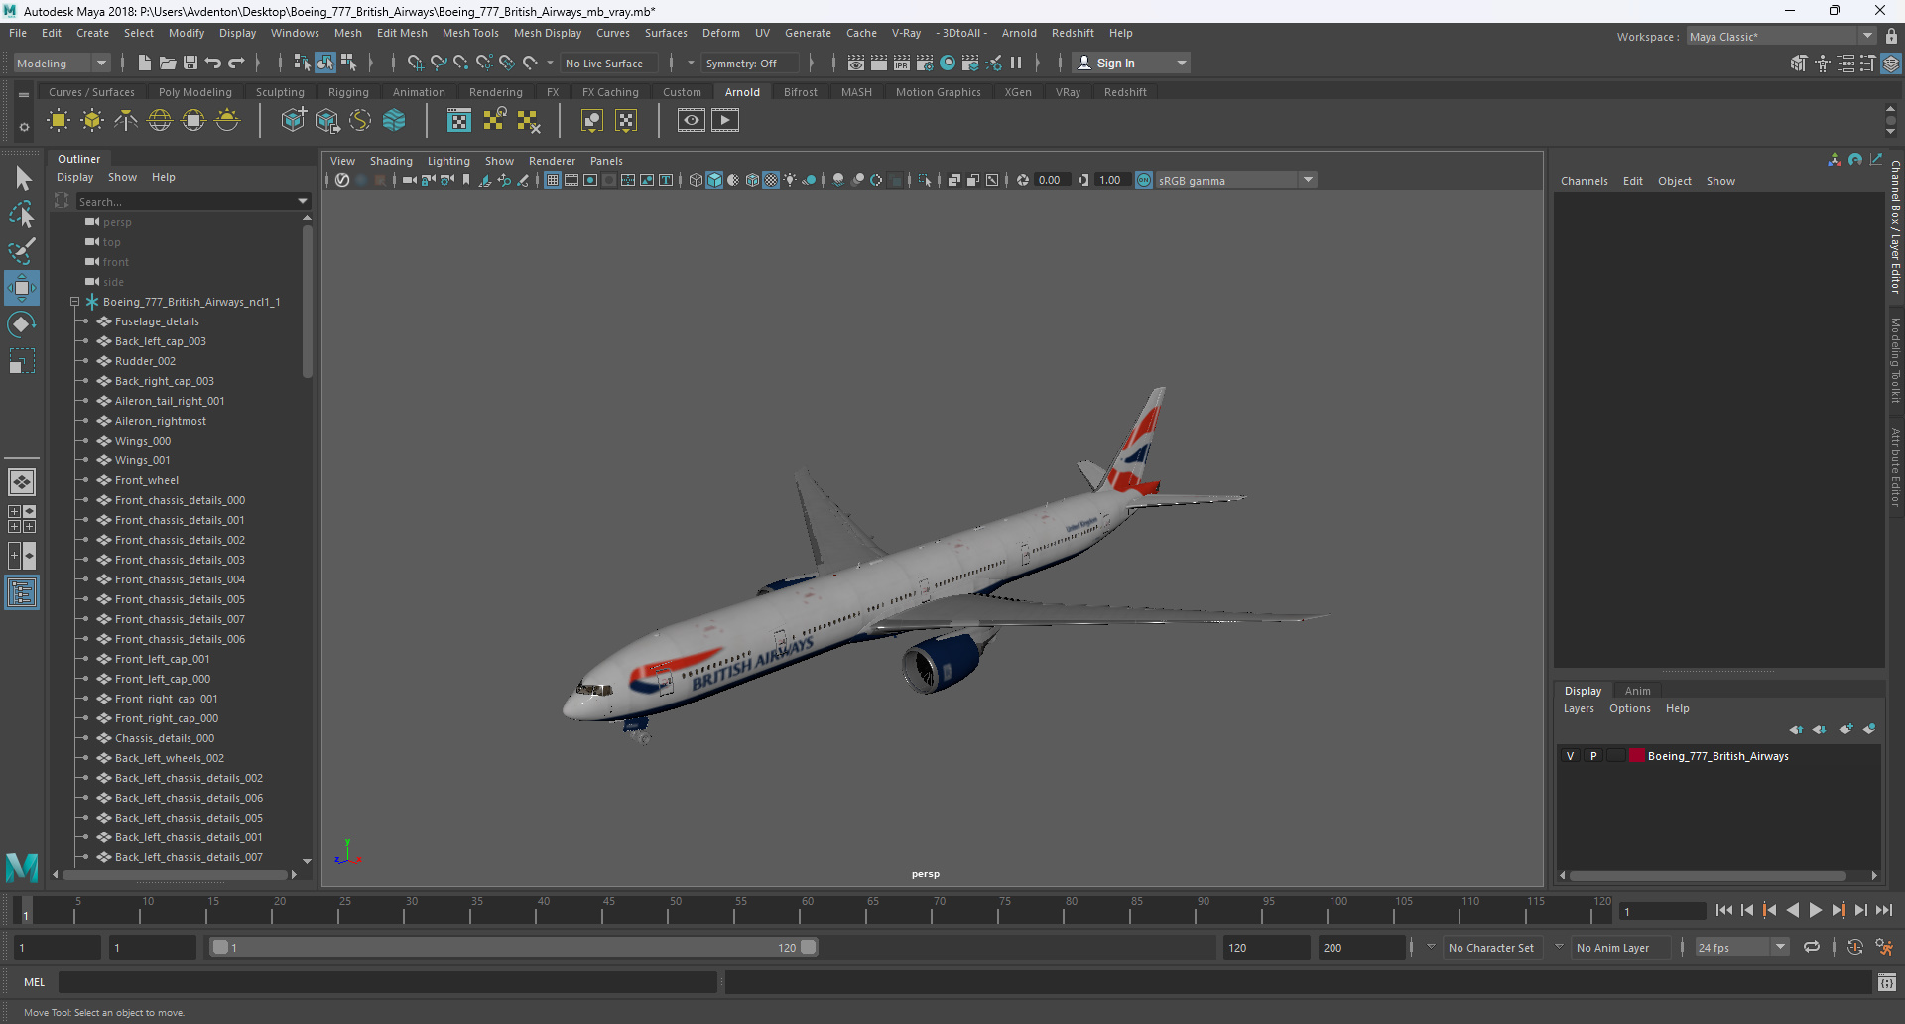
Task: Click the Arnold standin cube shelf icon
Action: pos(293,120)
